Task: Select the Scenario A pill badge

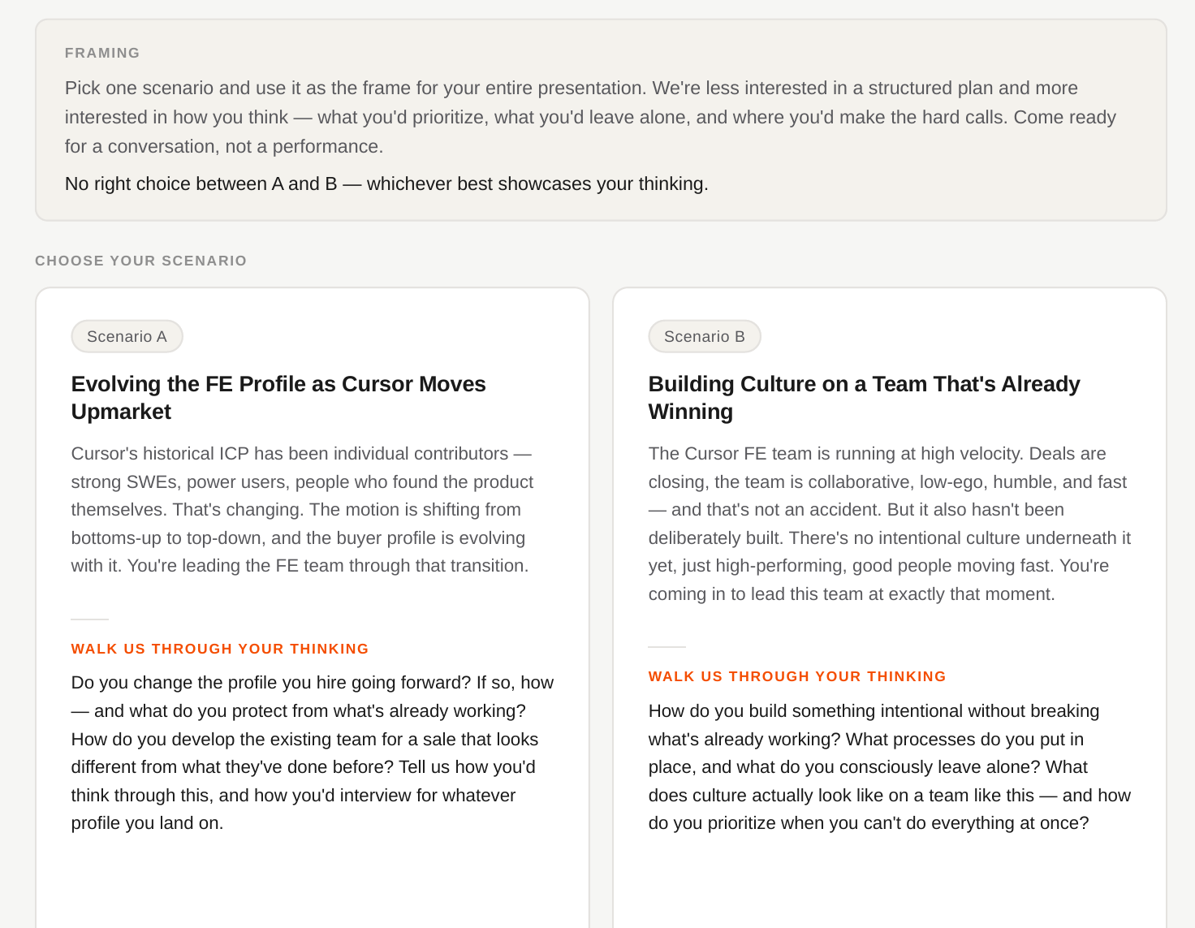Action: (x=127, y=336)
